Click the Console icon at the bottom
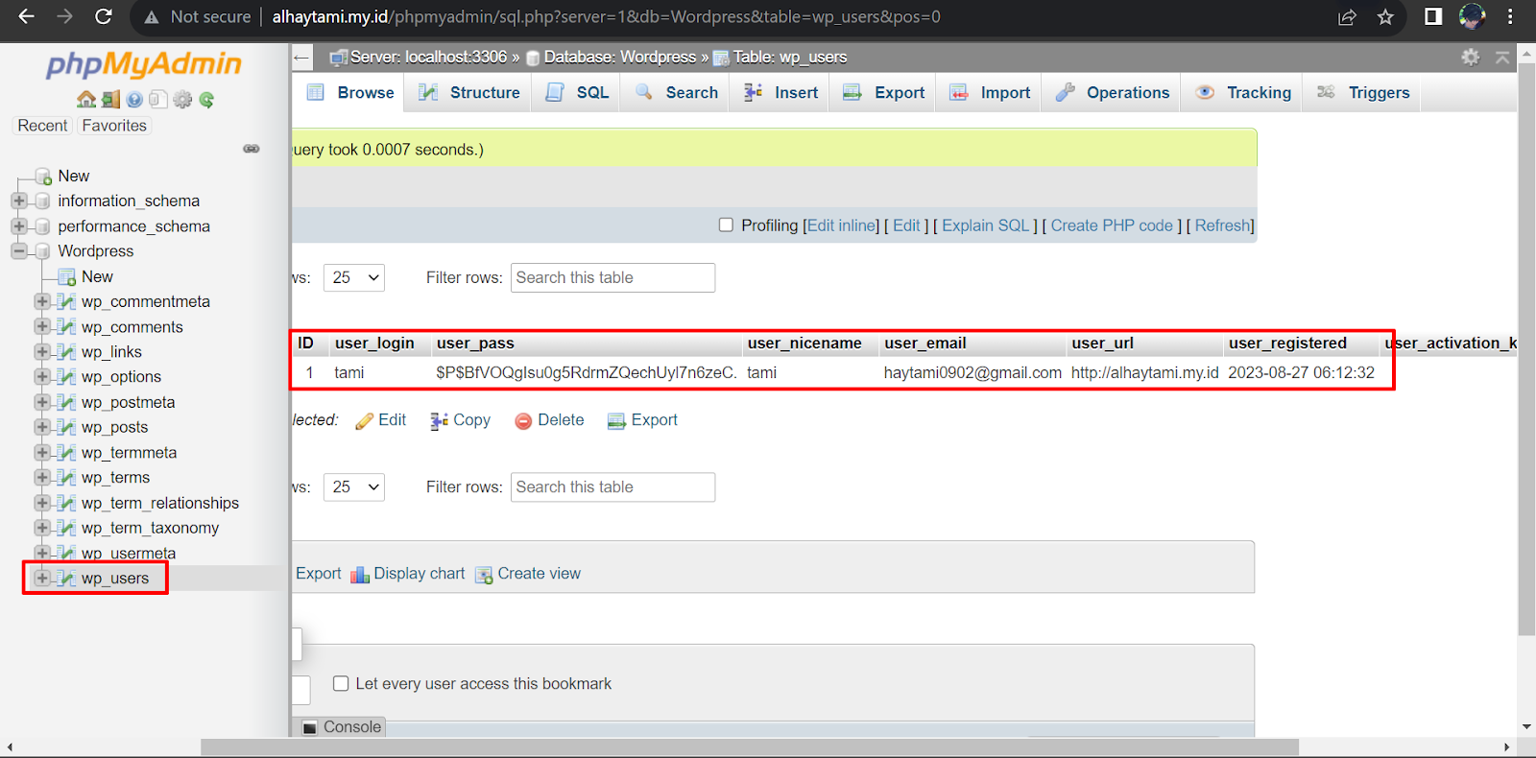The width and height of the screenshot is (1536, 758). [310, 727]
